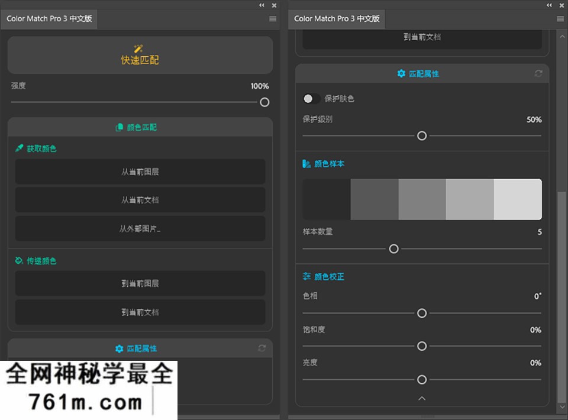Click the 传递颜色 paint bucket icon
568x420 pixels.
19,261
